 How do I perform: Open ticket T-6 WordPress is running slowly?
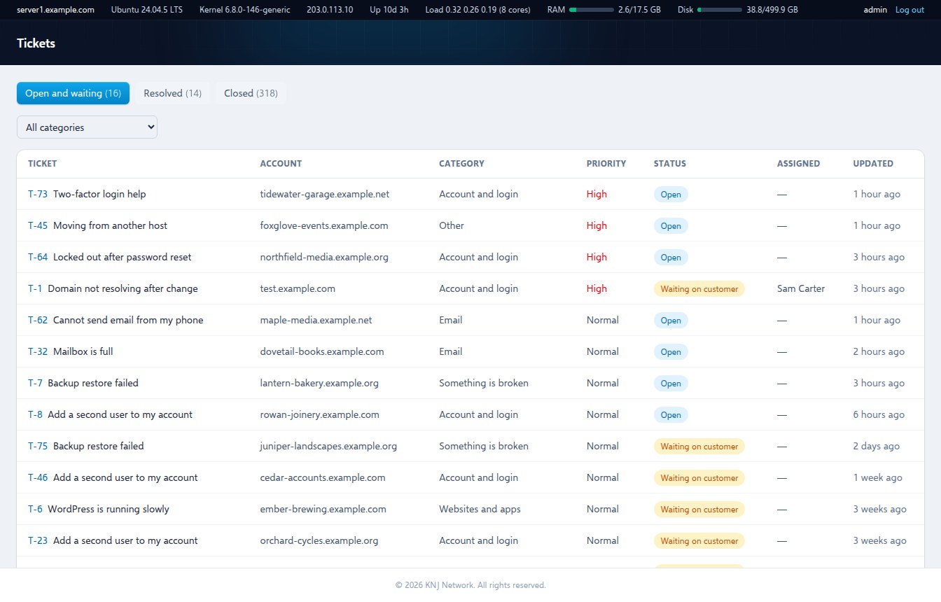point(99,509)
